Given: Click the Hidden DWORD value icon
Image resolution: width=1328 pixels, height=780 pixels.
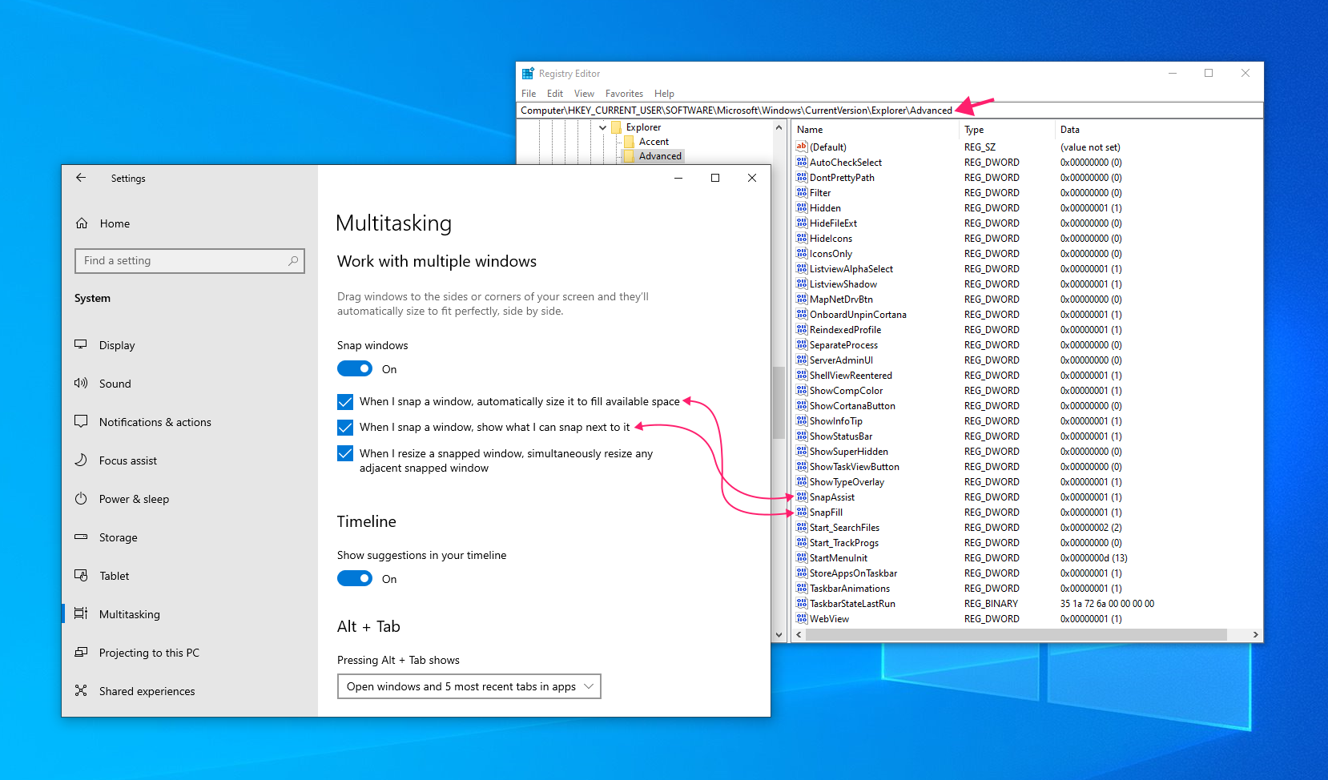Looking at the screenshot, I should [802, 207].
